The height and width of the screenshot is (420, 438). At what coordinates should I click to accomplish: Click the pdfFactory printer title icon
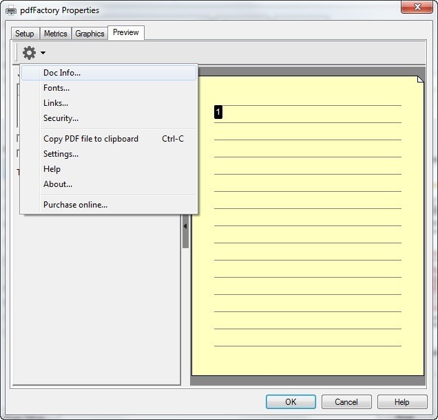coord(11,10)
